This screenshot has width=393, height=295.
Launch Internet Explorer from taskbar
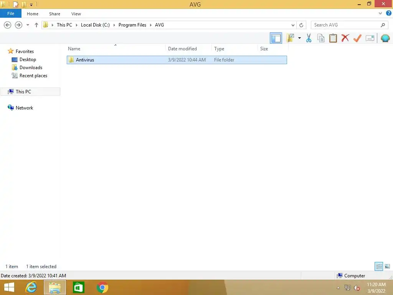point(31,287)
